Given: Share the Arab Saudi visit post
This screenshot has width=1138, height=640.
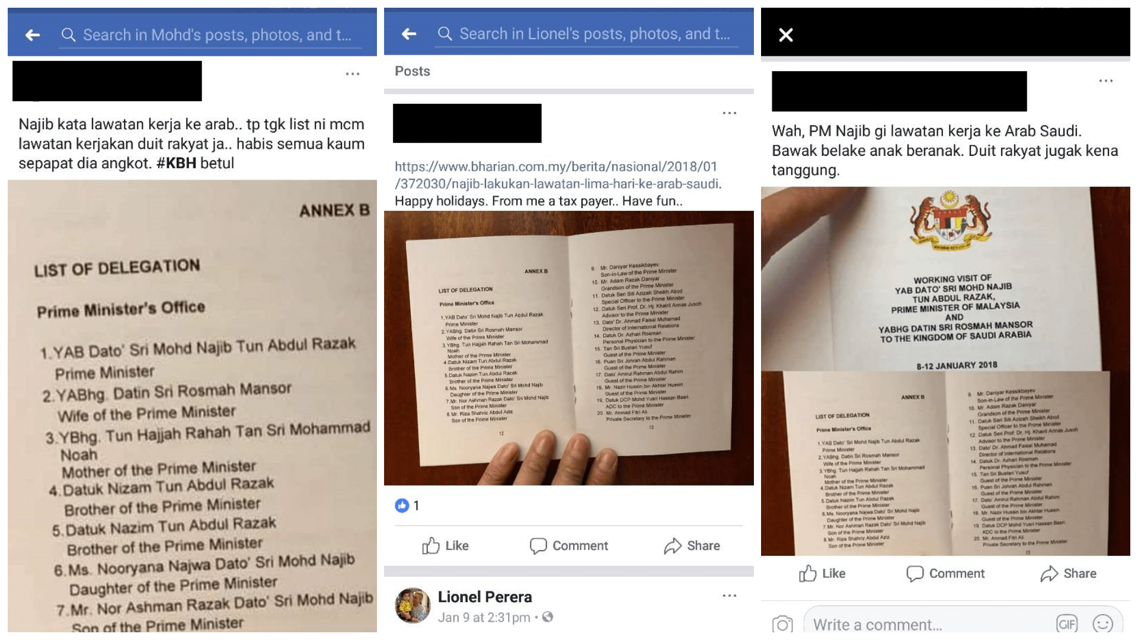Looking at the screenshot, I should pos(1069,574).
